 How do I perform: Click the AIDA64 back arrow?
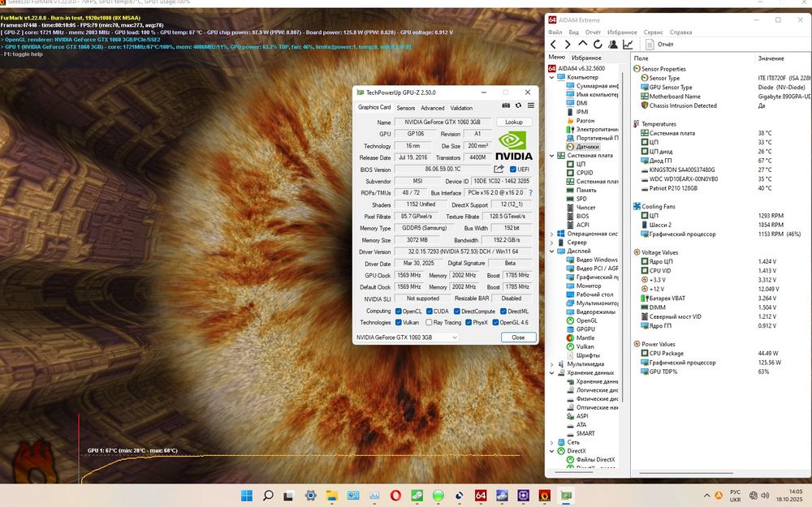click(x=555, y=45)
